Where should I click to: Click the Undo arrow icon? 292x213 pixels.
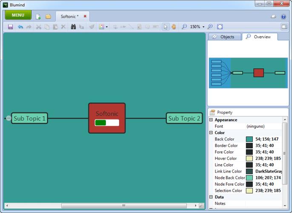[20, 27]
